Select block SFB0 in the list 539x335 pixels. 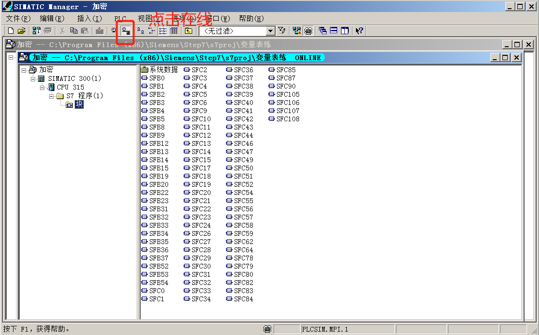pos(157,78)
